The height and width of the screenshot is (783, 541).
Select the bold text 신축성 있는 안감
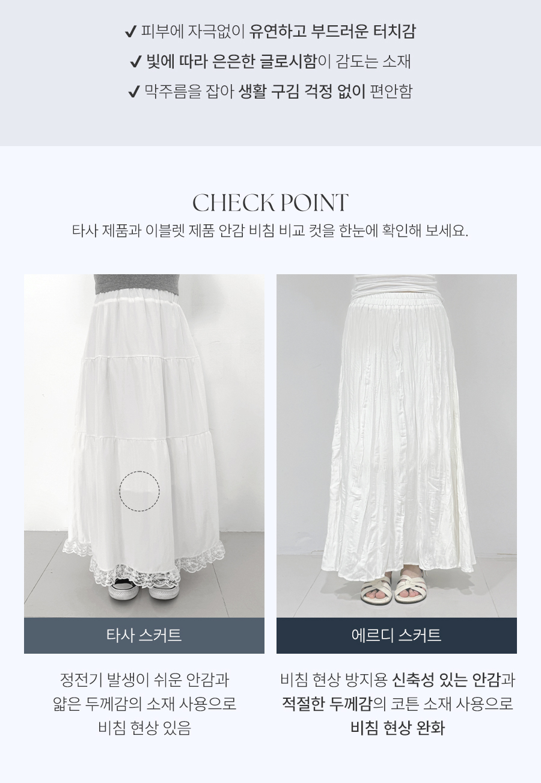click(446, 680)
